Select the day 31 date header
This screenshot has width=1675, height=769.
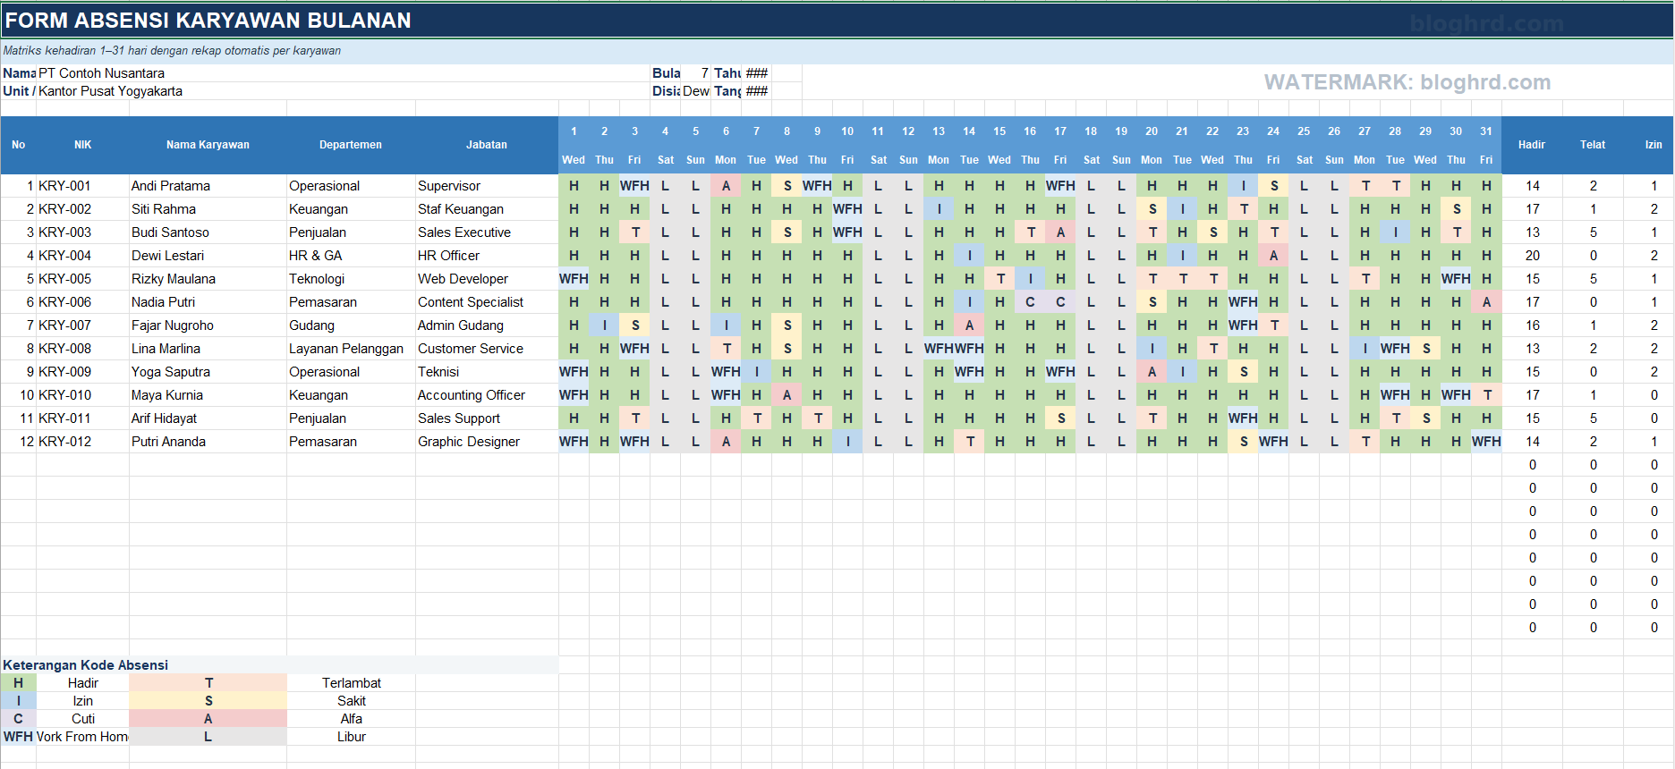tap(1486, 131)
